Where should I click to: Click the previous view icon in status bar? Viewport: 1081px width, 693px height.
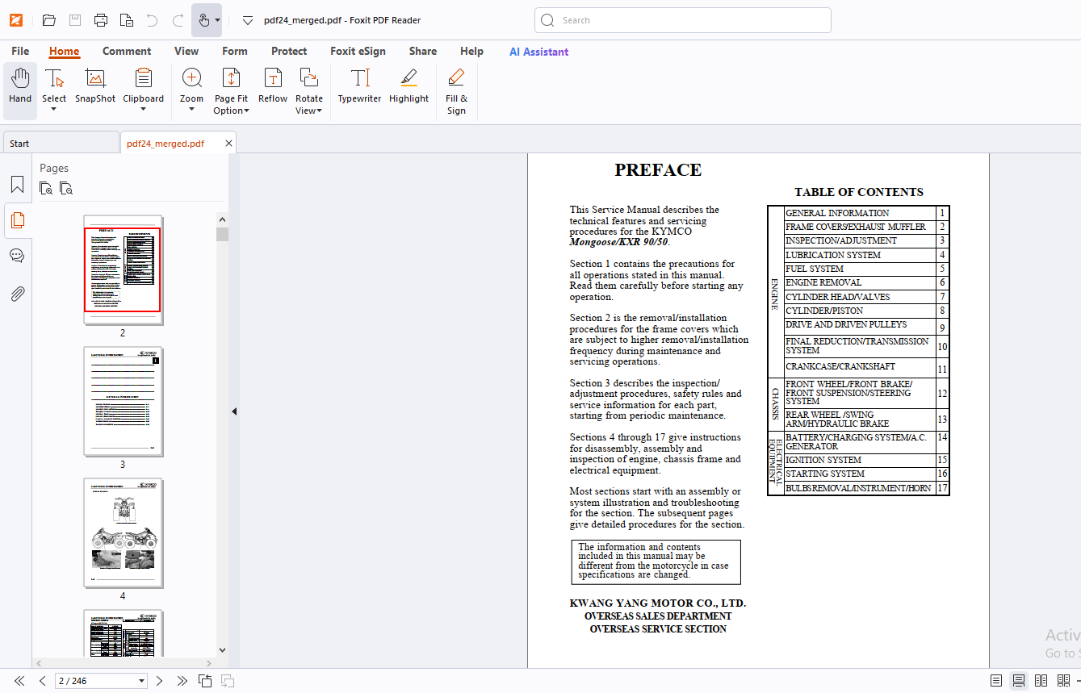(x=206, y=681)
